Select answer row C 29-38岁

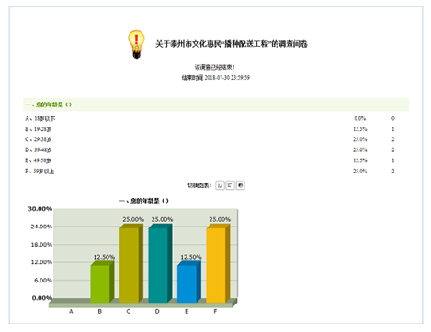point(216,139)
